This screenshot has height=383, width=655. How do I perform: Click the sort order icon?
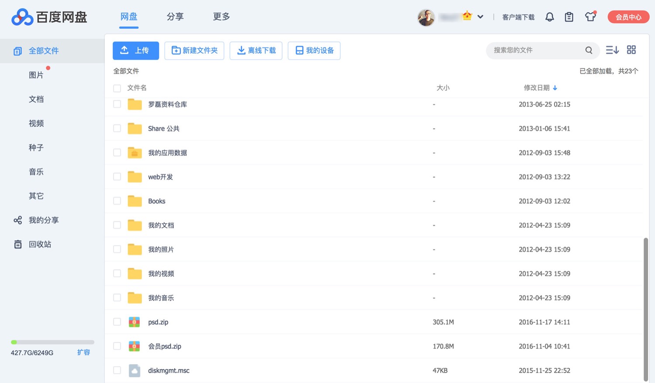point(612,50)
